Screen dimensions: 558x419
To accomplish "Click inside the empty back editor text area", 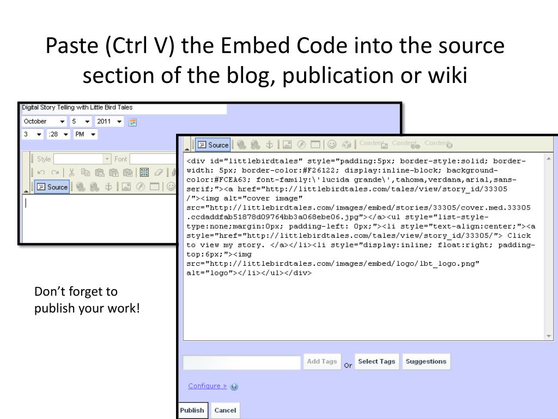I will 100,219.
